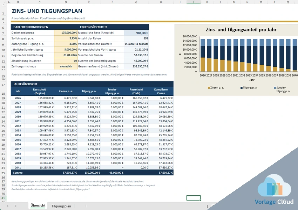Click the selected empty cell J41
Viewport: 298px width, 210px height.
pyautogui.click(x=194, y=198)
